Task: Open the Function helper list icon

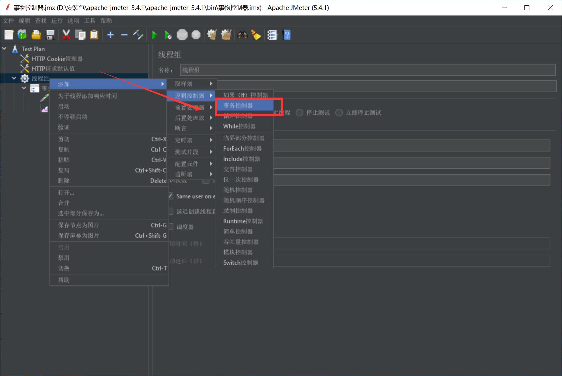Action: [x=272, y=35]
